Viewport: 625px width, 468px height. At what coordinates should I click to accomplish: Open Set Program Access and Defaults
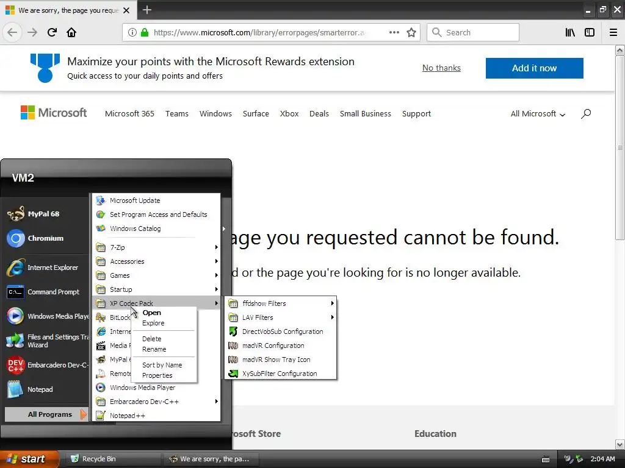click(156, 214)
